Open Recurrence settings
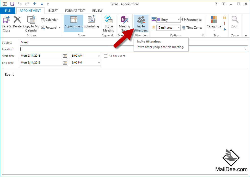250x177 pixels. pos(191,20)
